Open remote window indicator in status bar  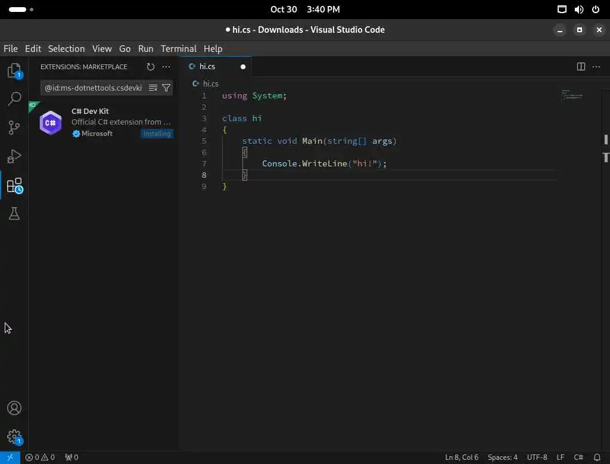(10, 457)
